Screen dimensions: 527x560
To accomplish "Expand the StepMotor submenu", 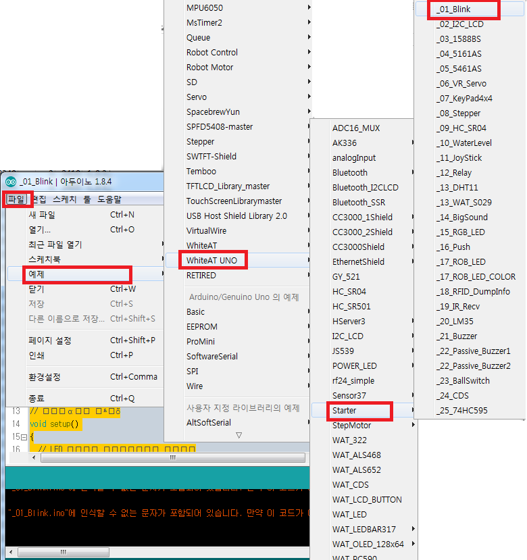I will [x=363, y=426].
